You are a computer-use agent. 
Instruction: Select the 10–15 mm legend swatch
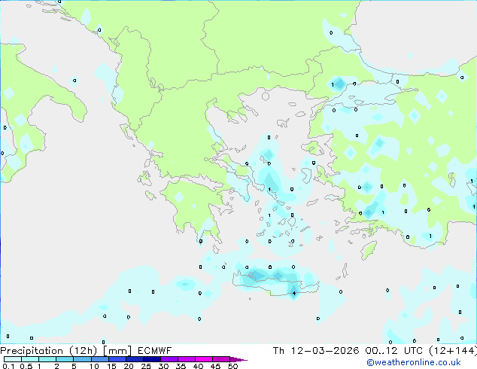[99, 359]
